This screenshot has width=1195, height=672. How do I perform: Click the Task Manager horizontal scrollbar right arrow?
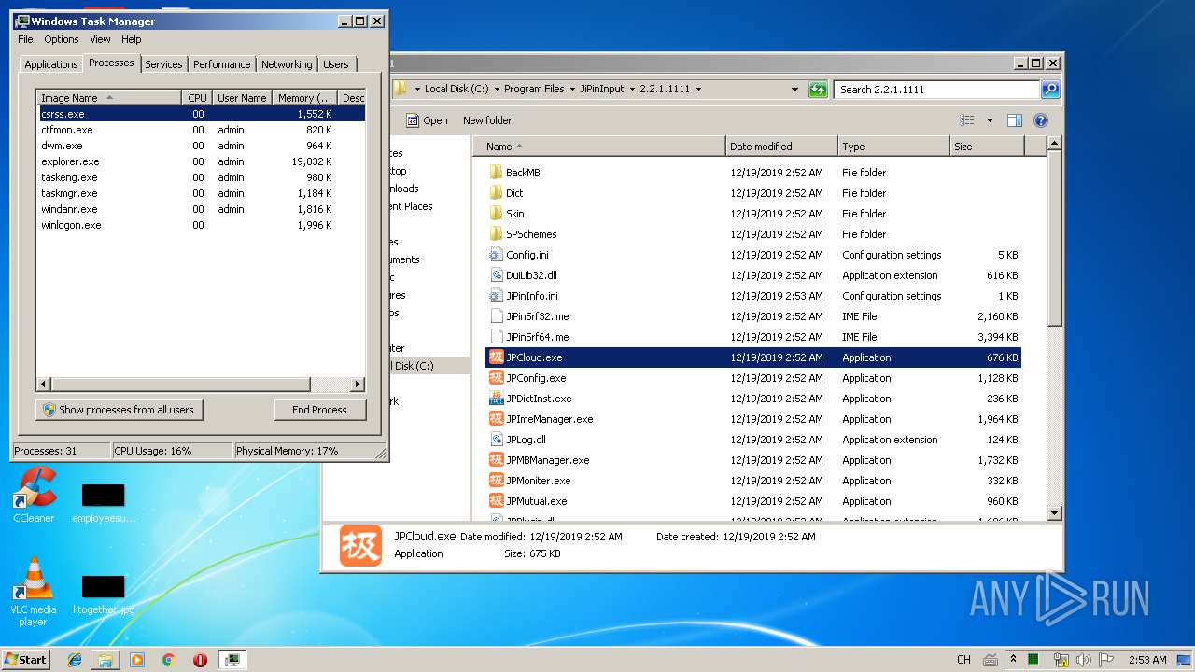coord(358,384)
